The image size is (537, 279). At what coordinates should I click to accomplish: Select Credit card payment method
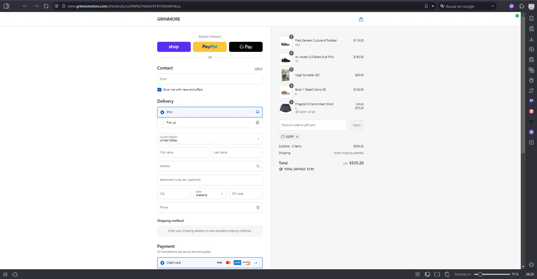(x=210, y=263)
